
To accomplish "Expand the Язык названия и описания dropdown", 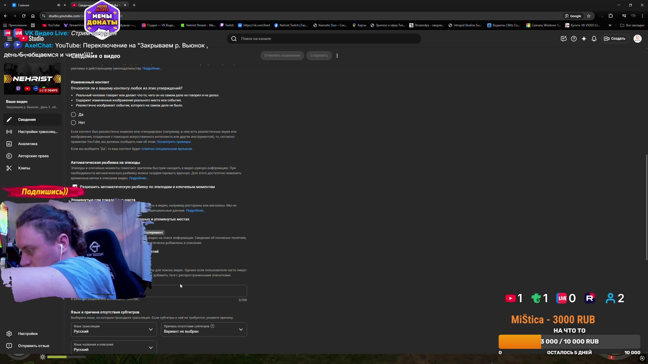I will (114, 347).
